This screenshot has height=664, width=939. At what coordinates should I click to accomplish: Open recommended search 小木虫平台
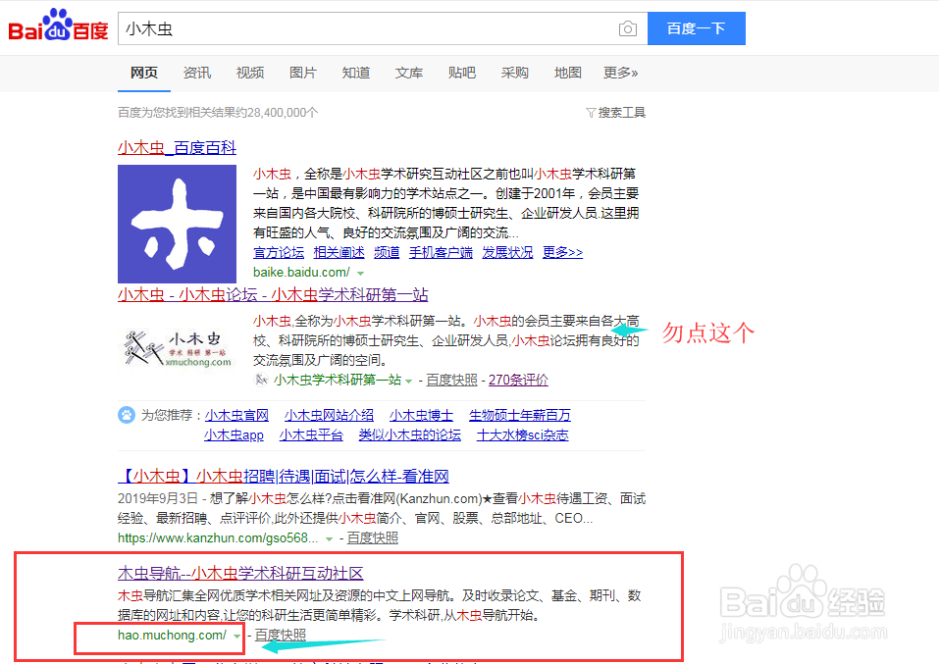tap(311, 434)
